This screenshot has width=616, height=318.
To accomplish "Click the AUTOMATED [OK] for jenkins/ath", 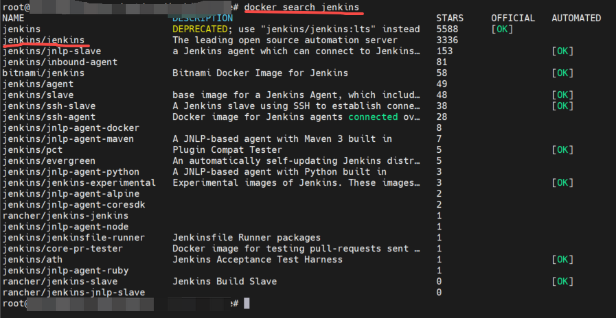I will [x=562, y=260].
